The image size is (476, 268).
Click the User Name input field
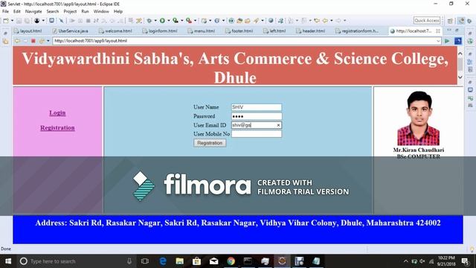[257, 107]
